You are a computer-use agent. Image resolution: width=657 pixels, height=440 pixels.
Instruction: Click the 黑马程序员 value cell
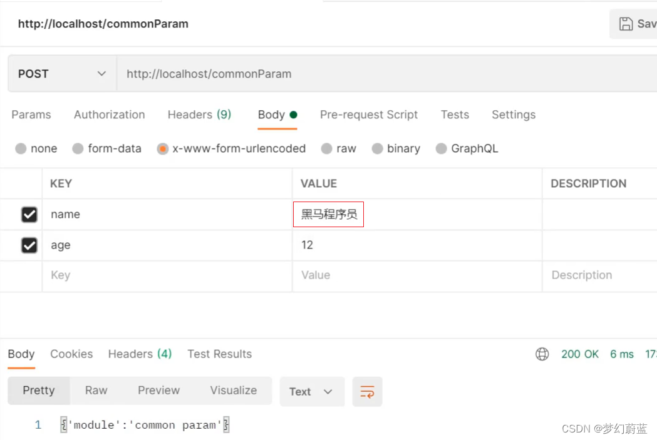(417, 214)
